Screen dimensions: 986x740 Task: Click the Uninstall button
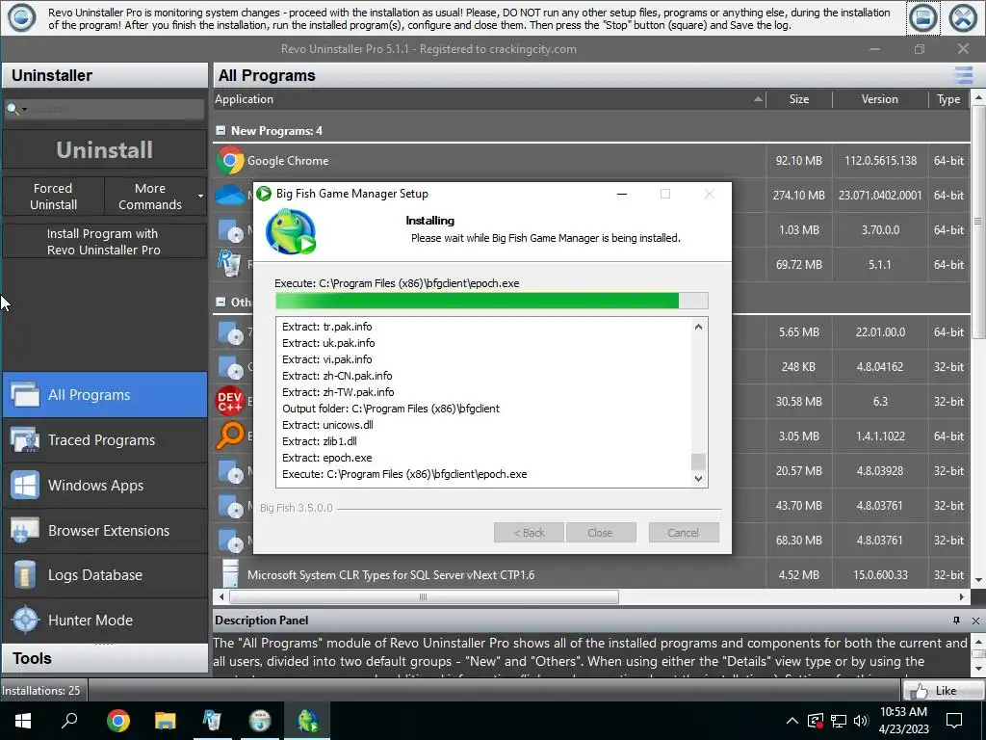[x=104, y=149]
